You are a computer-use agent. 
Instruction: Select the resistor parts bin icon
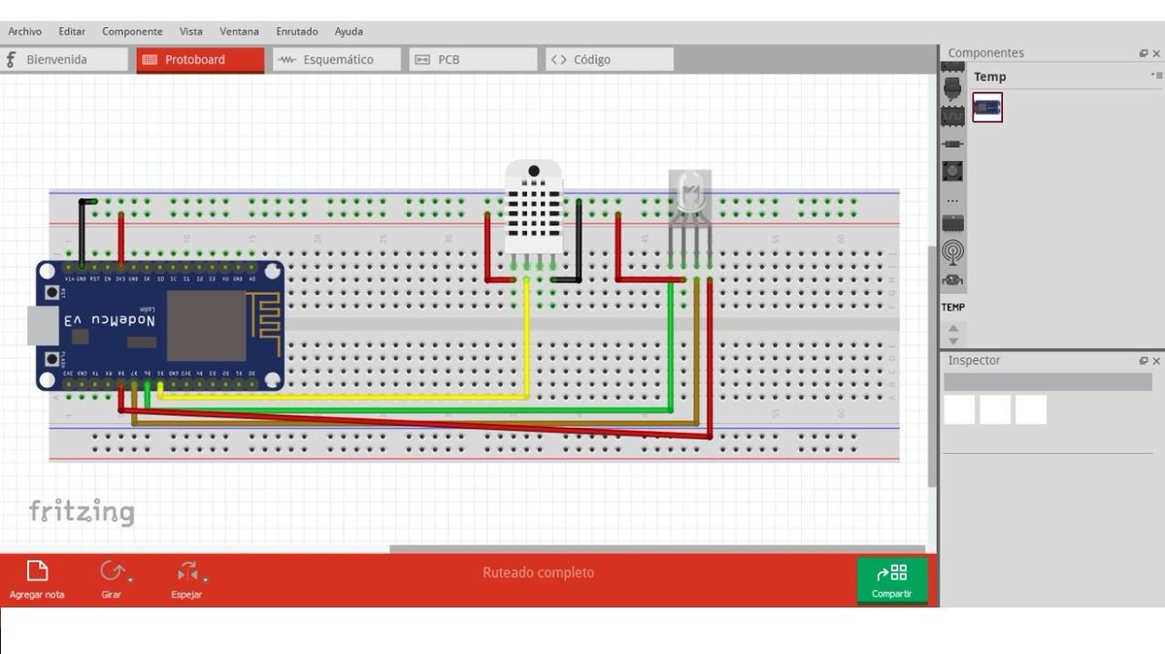click(953, 144)
